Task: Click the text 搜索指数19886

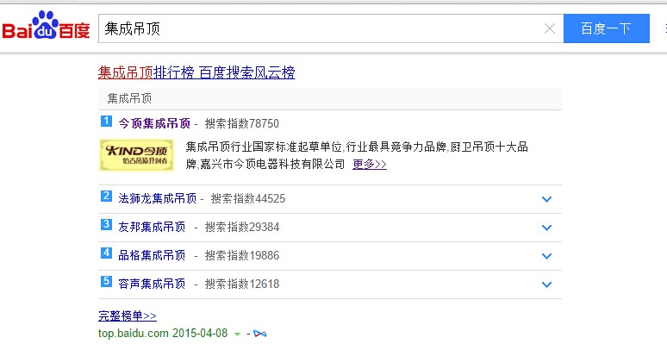Action: pyautogui.click(x=241, y=255)
